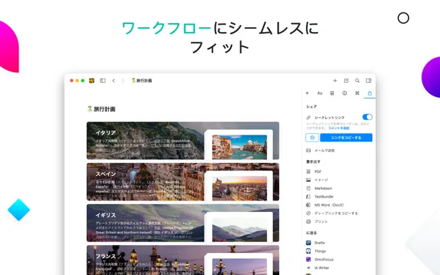Click 旅行計画 title in the title bar
Image resolution: width=440 pixels, height=275 pixels.
[142, 81]
